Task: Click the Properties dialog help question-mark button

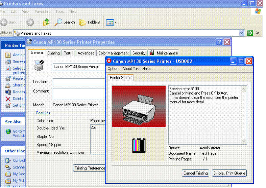Action: click(x=219, y=42)
